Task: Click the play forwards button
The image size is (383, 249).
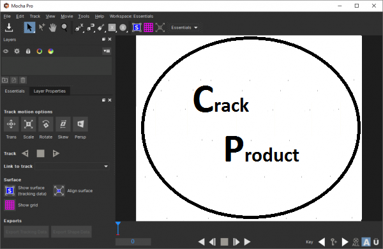Action: (x=247, y=242)
